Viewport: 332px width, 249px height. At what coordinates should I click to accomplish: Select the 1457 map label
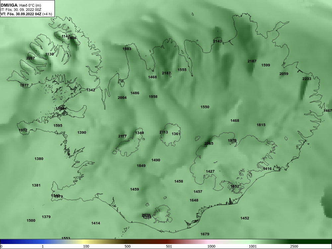198,192
